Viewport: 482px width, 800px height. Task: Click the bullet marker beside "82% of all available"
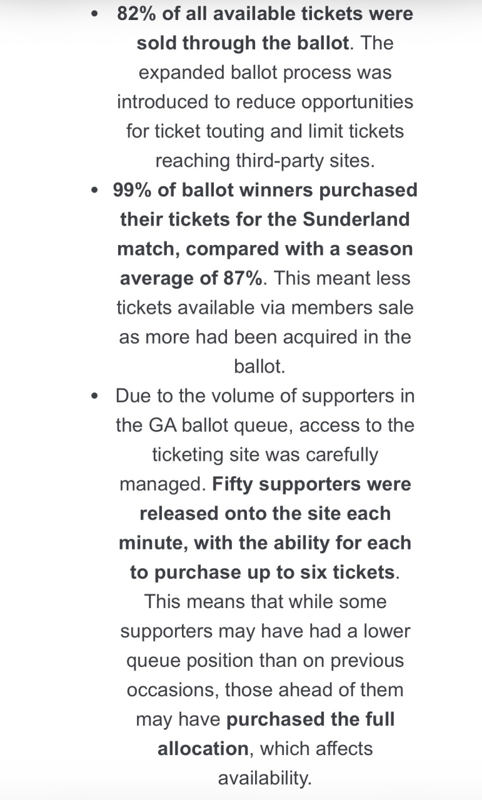click(94, 14)
